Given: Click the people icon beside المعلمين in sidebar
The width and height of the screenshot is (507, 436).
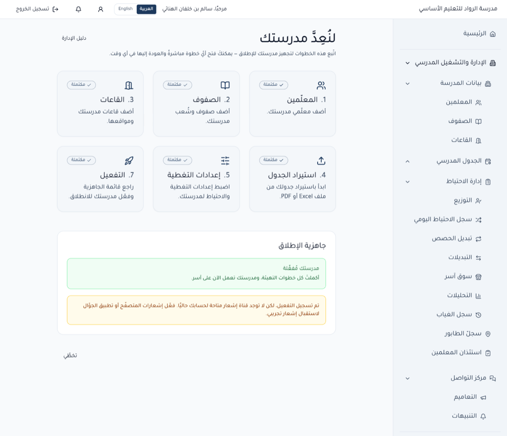Looking at the screenshot, I should pos(478,102).
